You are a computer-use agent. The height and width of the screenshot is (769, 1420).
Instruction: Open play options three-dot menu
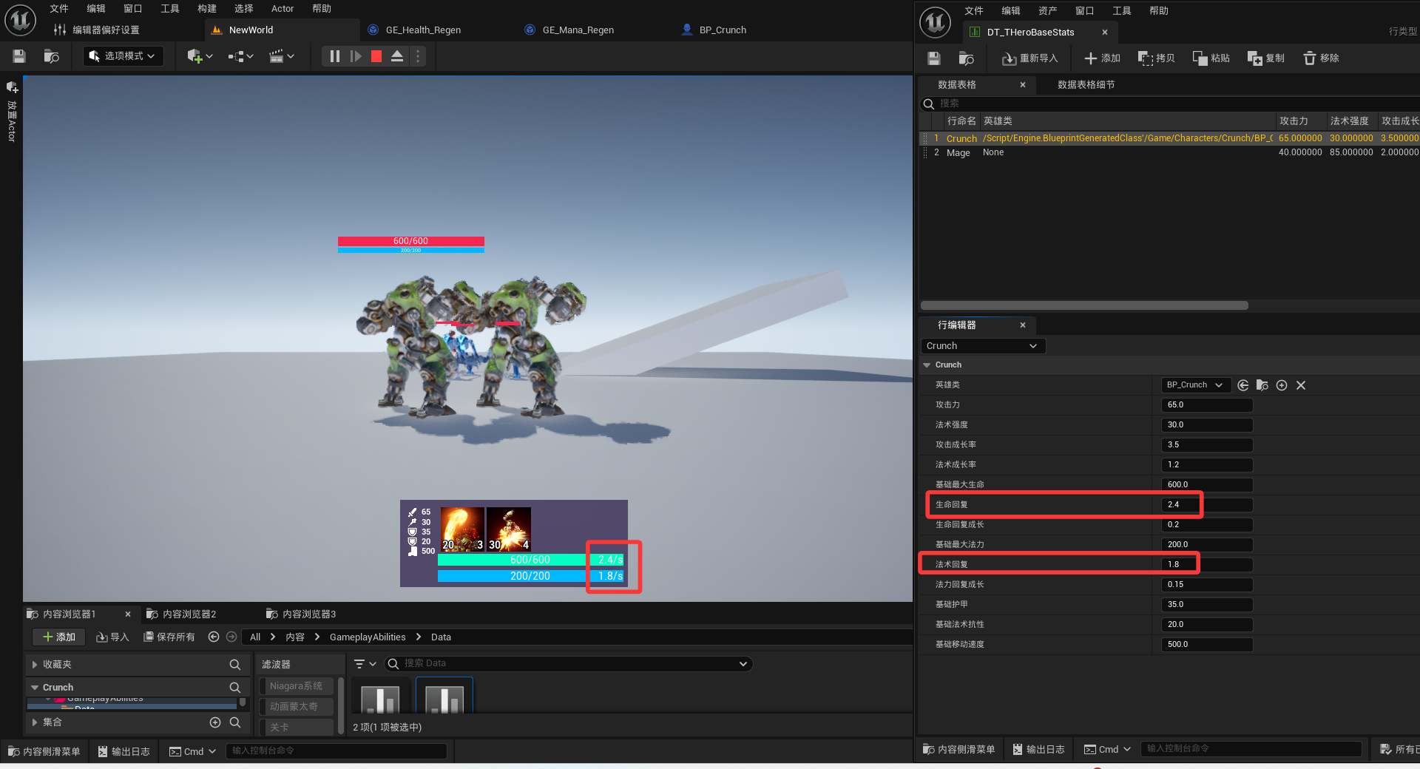click(x=418, y=56)
